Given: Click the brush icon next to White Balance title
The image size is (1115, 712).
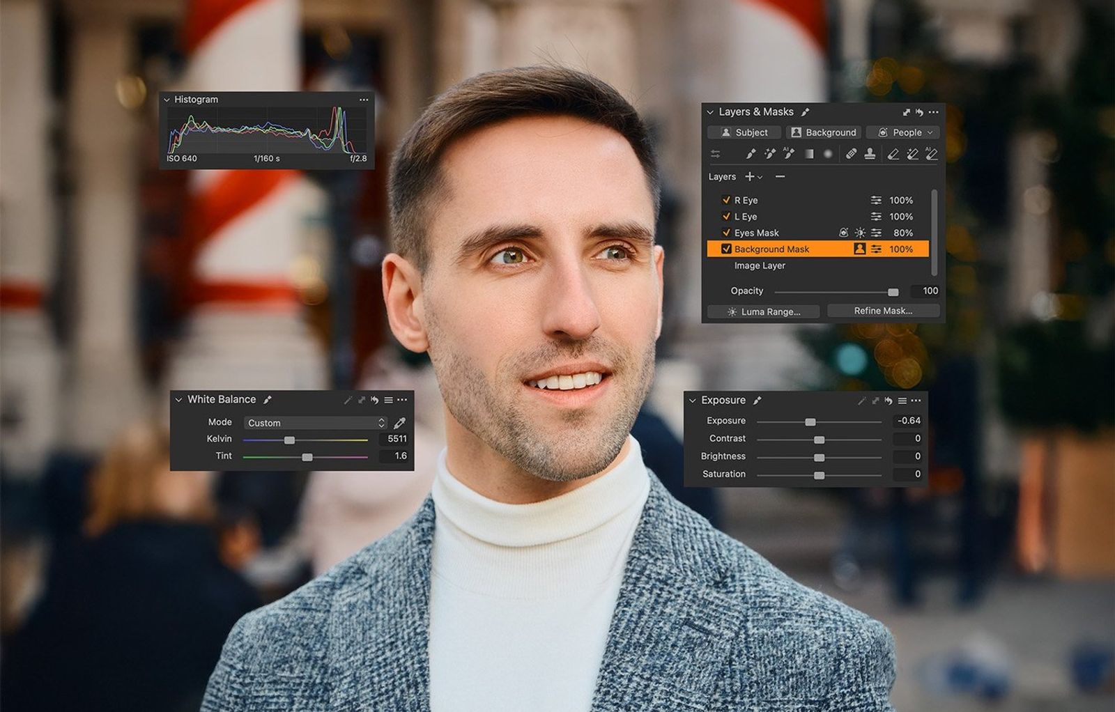Looking at the screenshot, I should 268,400.
